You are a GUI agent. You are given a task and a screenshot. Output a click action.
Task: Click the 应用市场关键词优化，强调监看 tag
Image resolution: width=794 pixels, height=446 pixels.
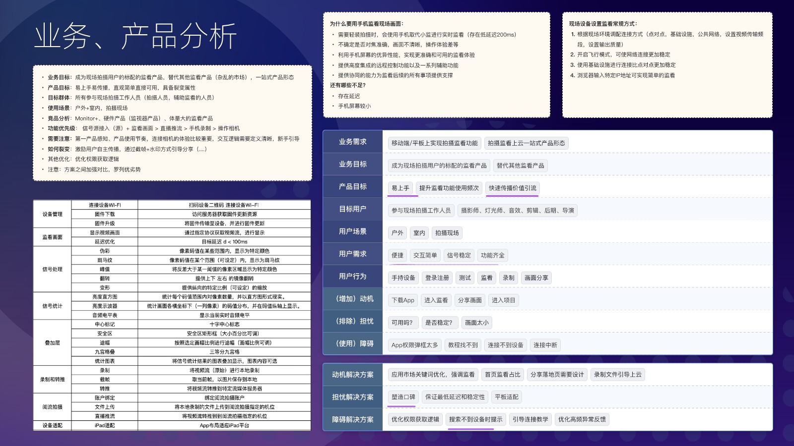[433, 375]
